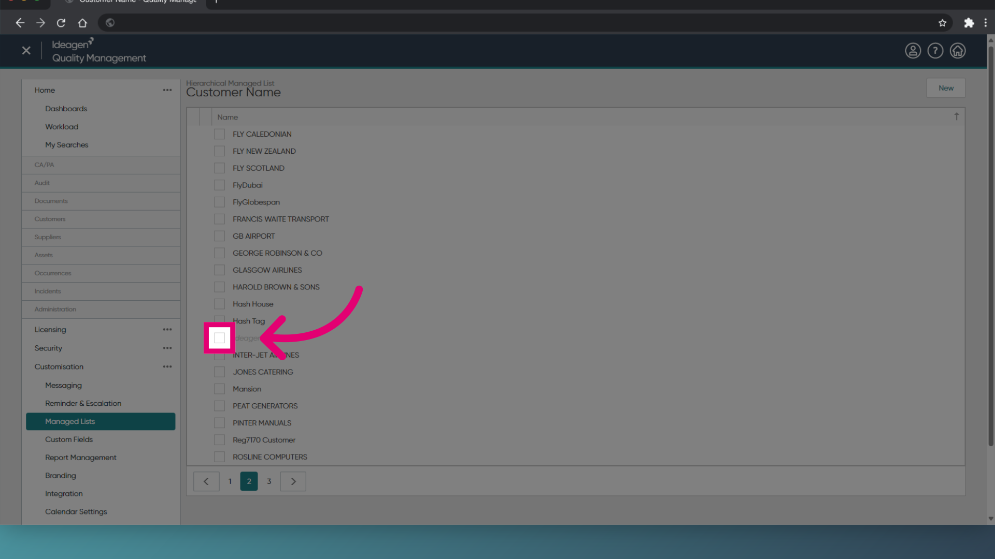
Task: Go to previous page of list
Action: coord(206,481)
